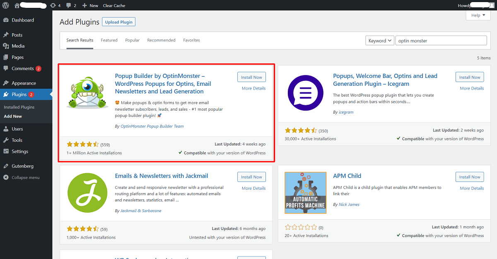Click the Appearance paintbrush icon
The width and height of the screenshot is (497, 259).
[x=6, y=83]
